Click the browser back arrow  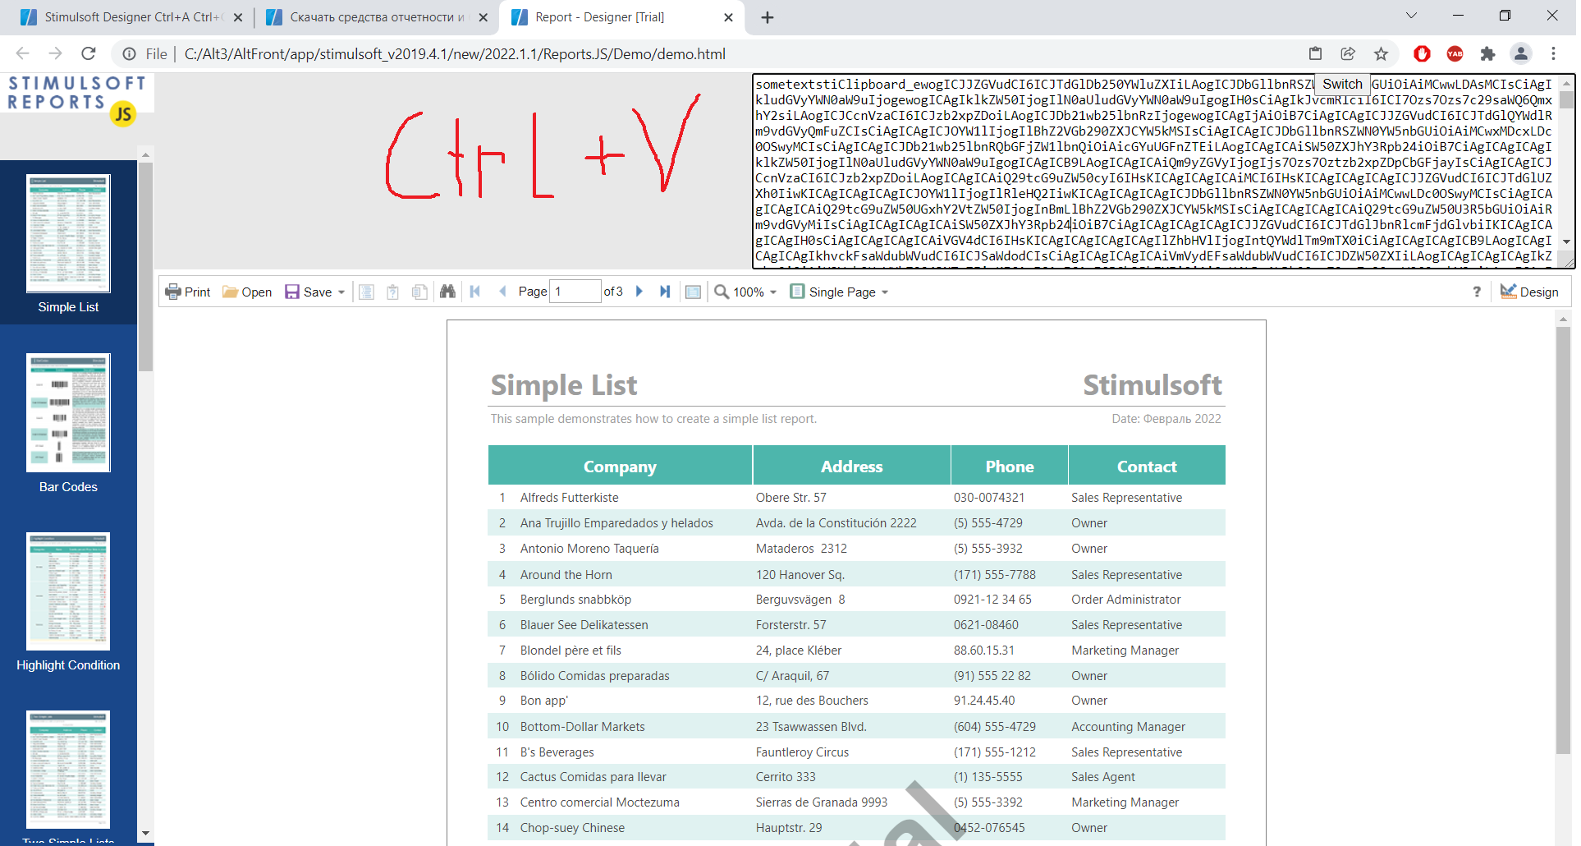tap(22, 53)
